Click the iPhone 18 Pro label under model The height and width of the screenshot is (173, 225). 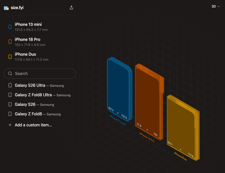click(x=147, y=137)
